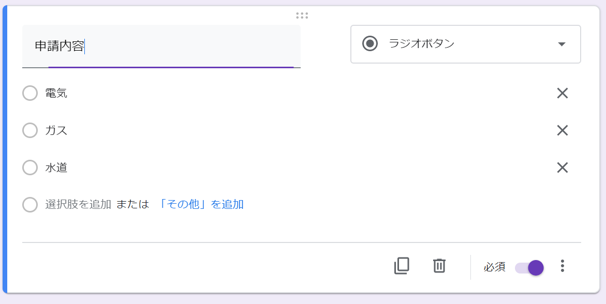Click the radio icon in the type selector

pyautogui.click(x=370, y=44)
